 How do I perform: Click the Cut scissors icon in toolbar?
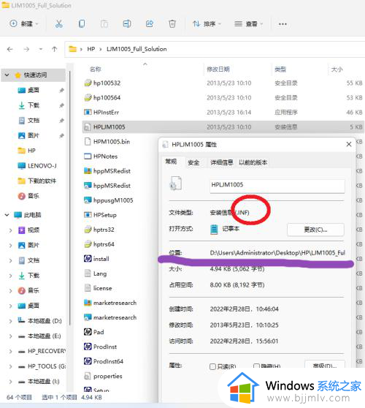[x=59, y=24]
